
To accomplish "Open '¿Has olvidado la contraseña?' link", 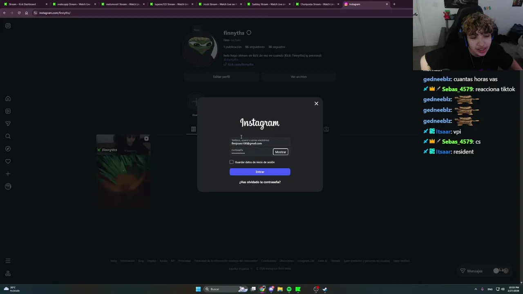I will click(260, 182).
